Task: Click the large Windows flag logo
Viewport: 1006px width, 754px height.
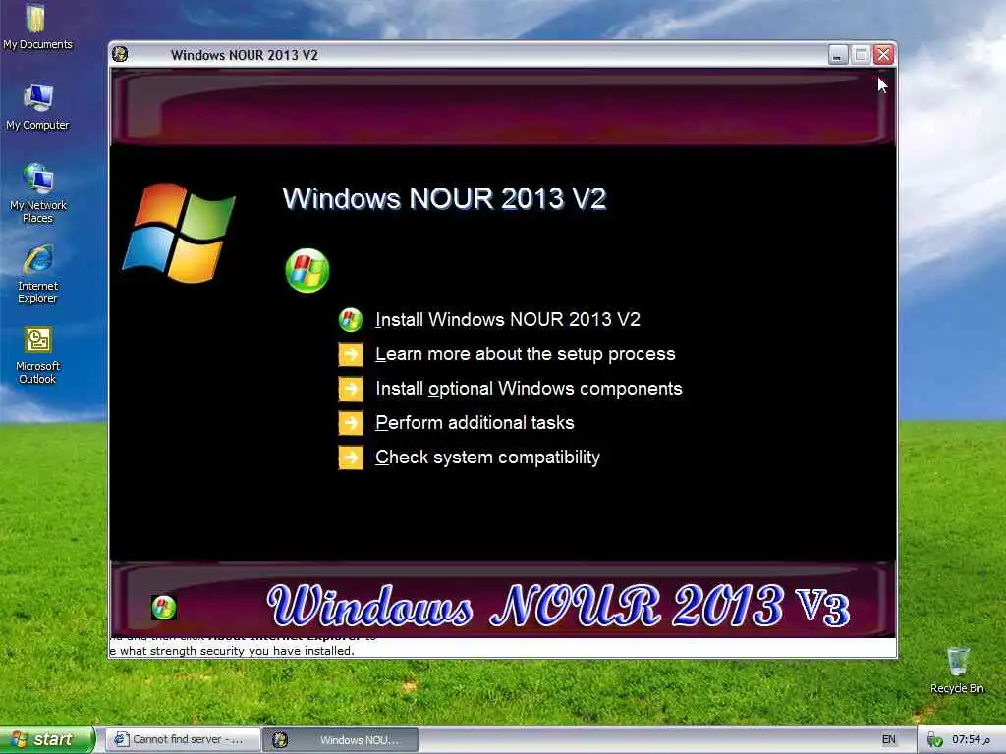Action: pyautogui.click(x=179, y=233)
